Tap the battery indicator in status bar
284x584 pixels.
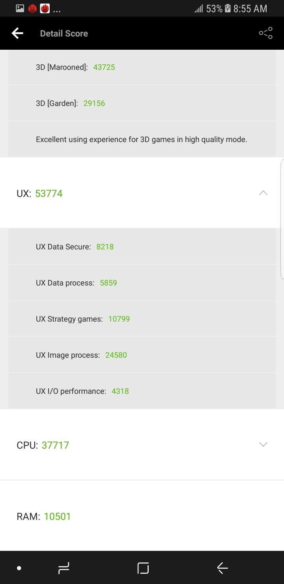click(228, 9)
